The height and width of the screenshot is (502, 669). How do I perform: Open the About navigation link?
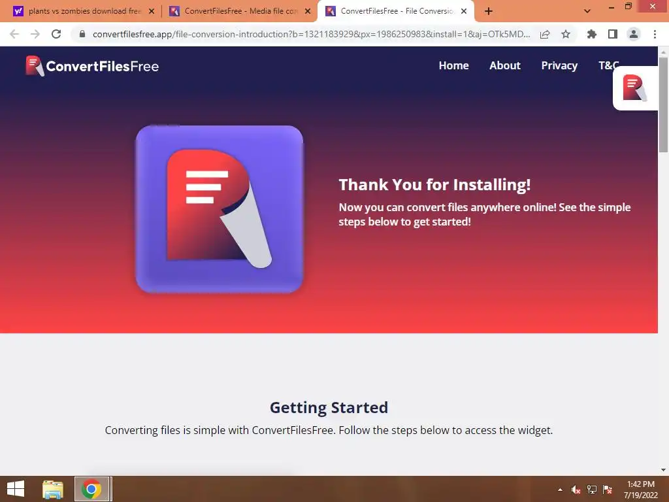(x=505, y=65)
